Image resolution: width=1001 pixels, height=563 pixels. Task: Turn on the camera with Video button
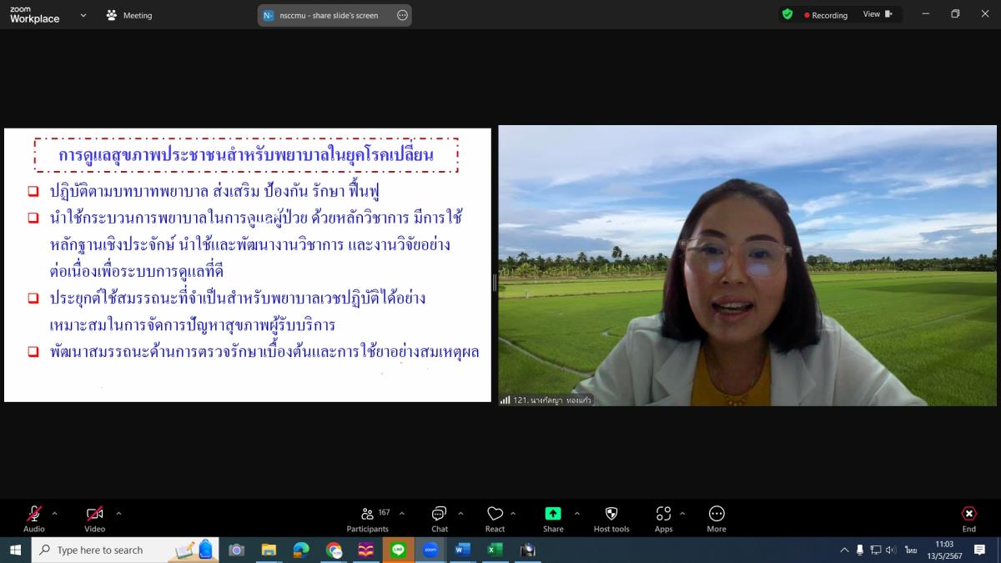(94, 518)
